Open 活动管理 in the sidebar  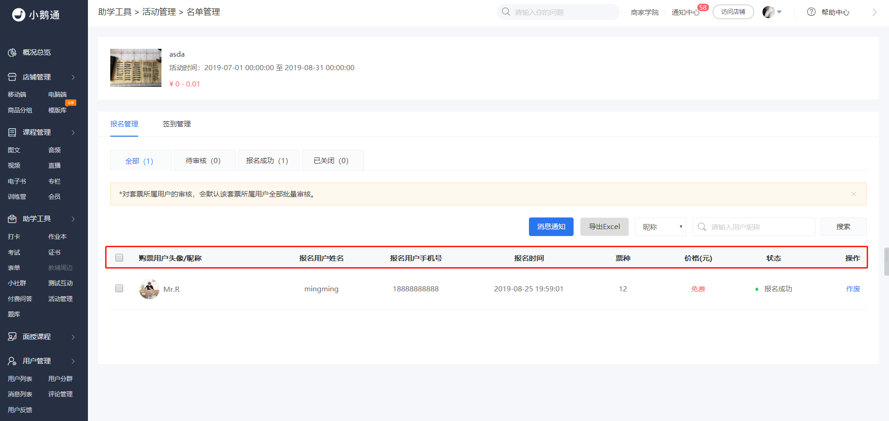click(60, 299)
